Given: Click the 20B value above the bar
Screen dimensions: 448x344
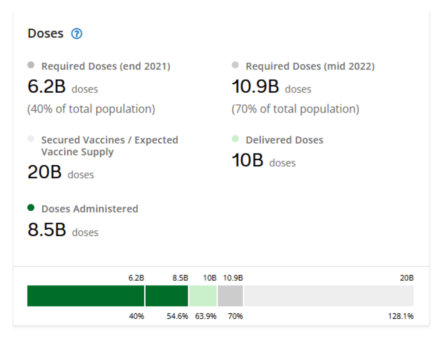Looking at the screenshot, I should tap(407, 278).
